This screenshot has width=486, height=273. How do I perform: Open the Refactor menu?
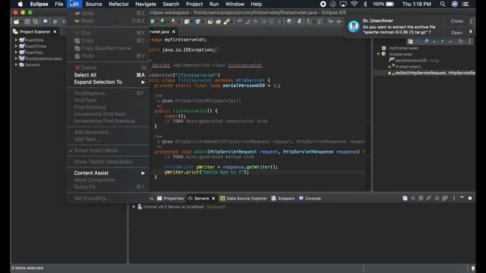tap(118, 4)
